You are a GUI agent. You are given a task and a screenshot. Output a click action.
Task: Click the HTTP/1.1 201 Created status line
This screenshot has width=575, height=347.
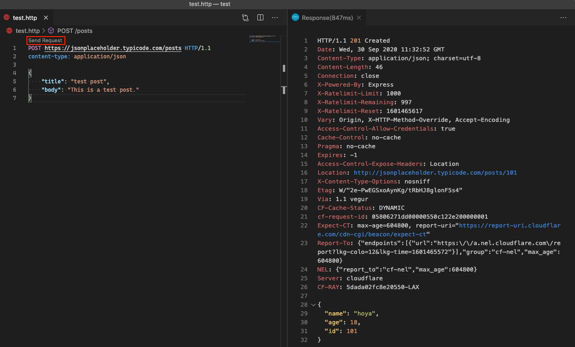pyautogui.click(x=353, y=40)
